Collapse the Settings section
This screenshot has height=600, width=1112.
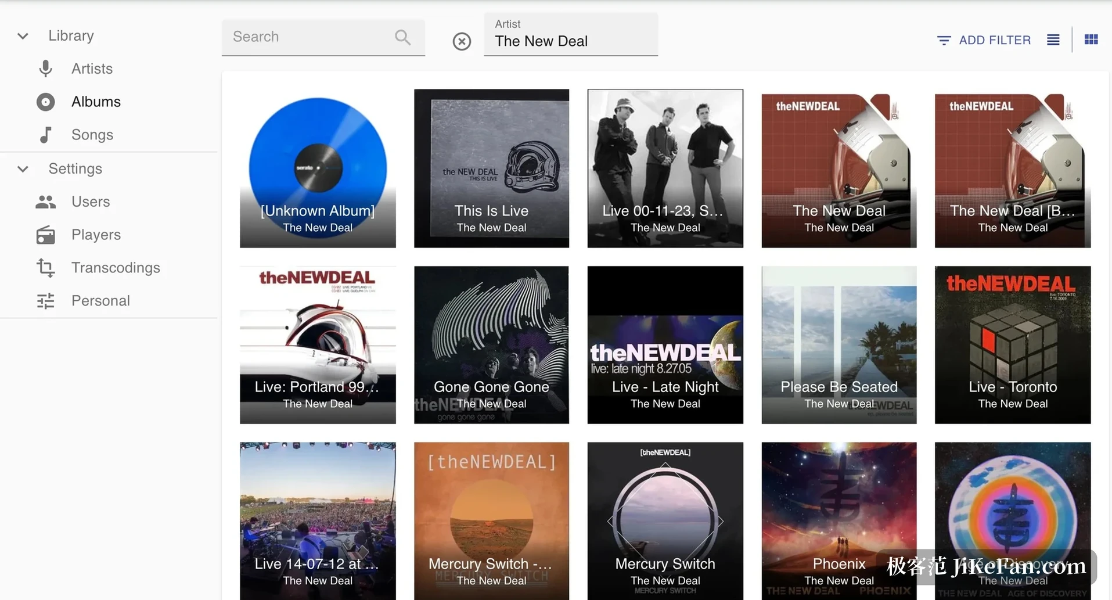pos(23,169)
